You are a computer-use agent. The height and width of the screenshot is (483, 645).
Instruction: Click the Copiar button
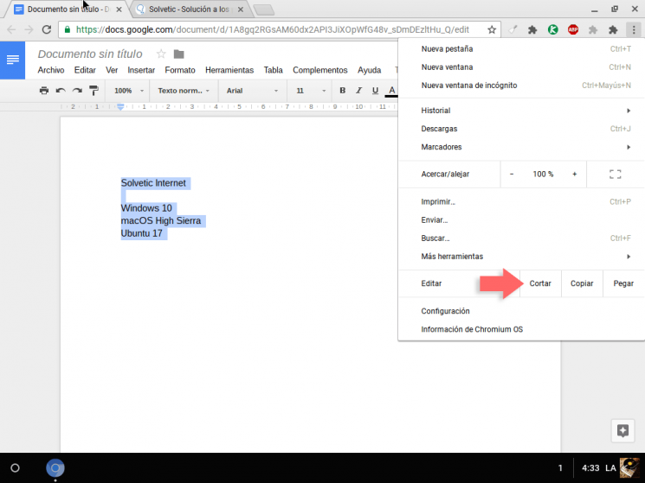pos(582,283)
